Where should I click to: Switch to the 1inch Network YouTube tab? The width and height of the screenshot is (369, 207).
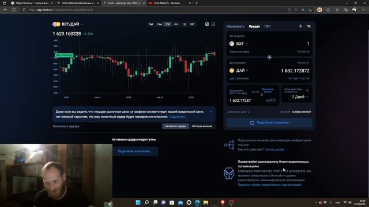170,3
